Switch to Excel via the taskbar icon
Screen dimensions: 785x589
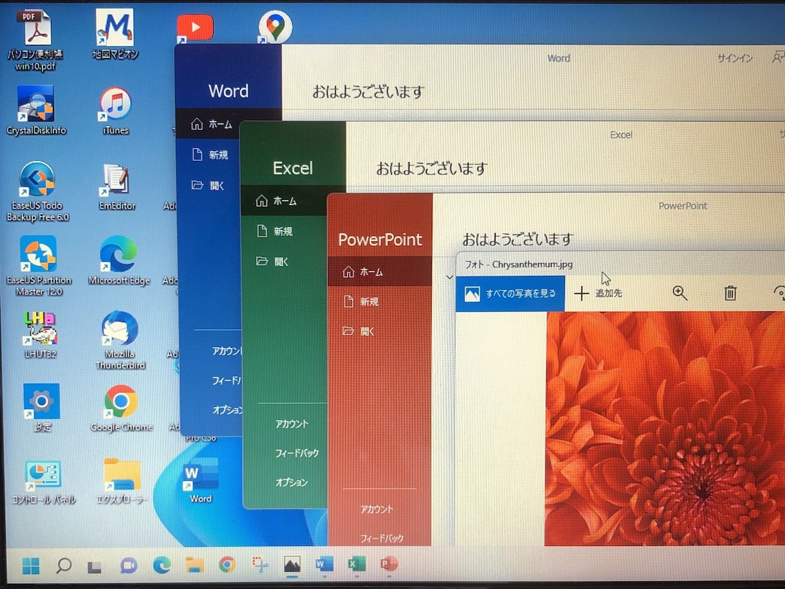tap(356, 565)
